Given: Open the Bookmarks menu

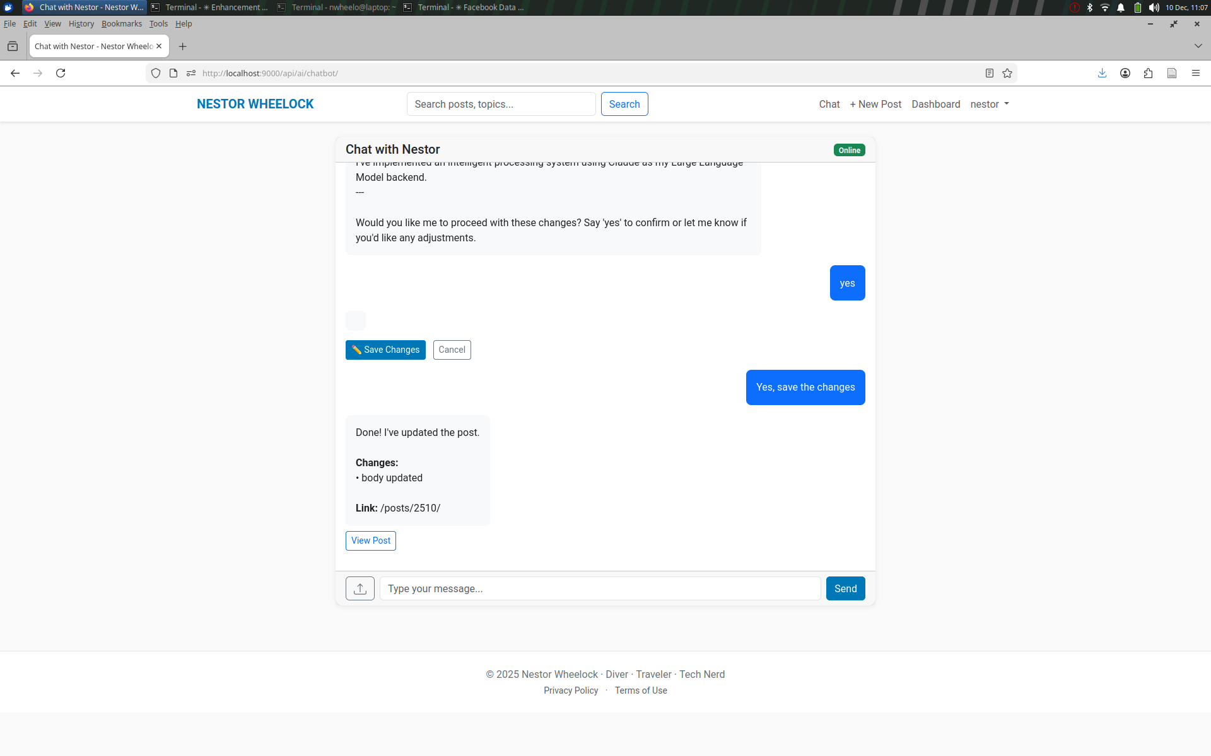Looking at the screenshot, I should [121, 24].
